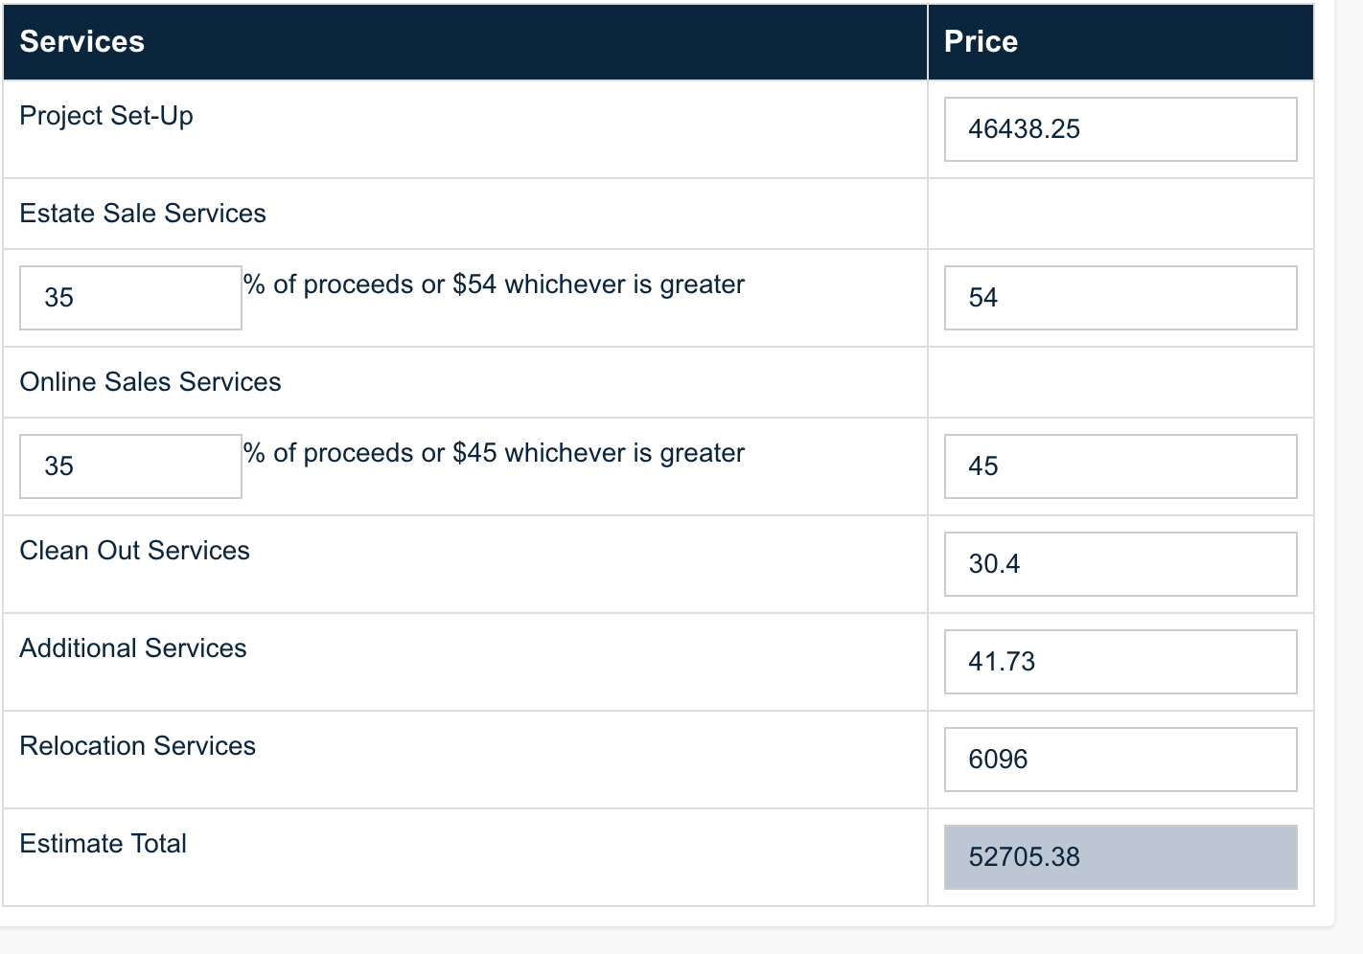Click the Clean Out Services price field

(x=1120, y=564)
